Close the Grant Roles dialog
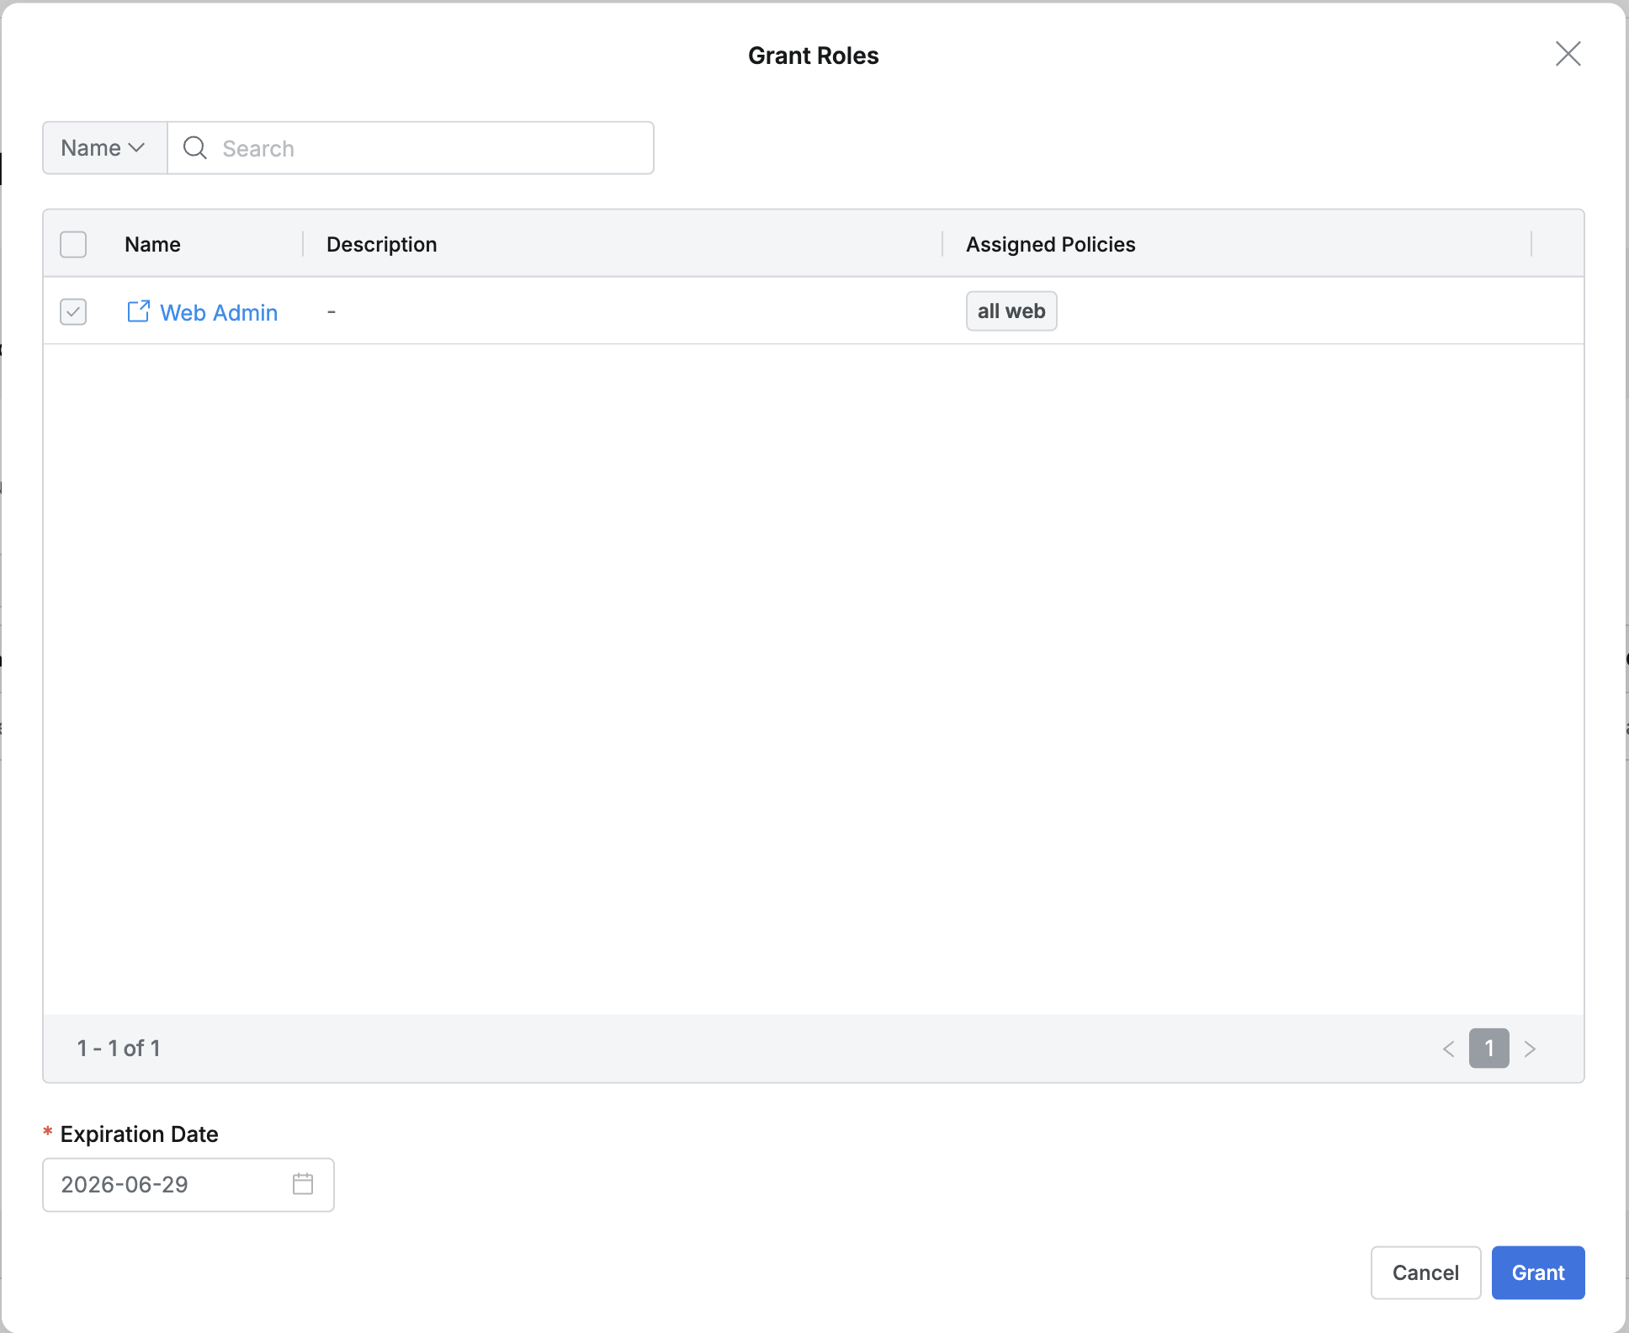This screenshot has height=1333, width=1629. click(1568, 54)
